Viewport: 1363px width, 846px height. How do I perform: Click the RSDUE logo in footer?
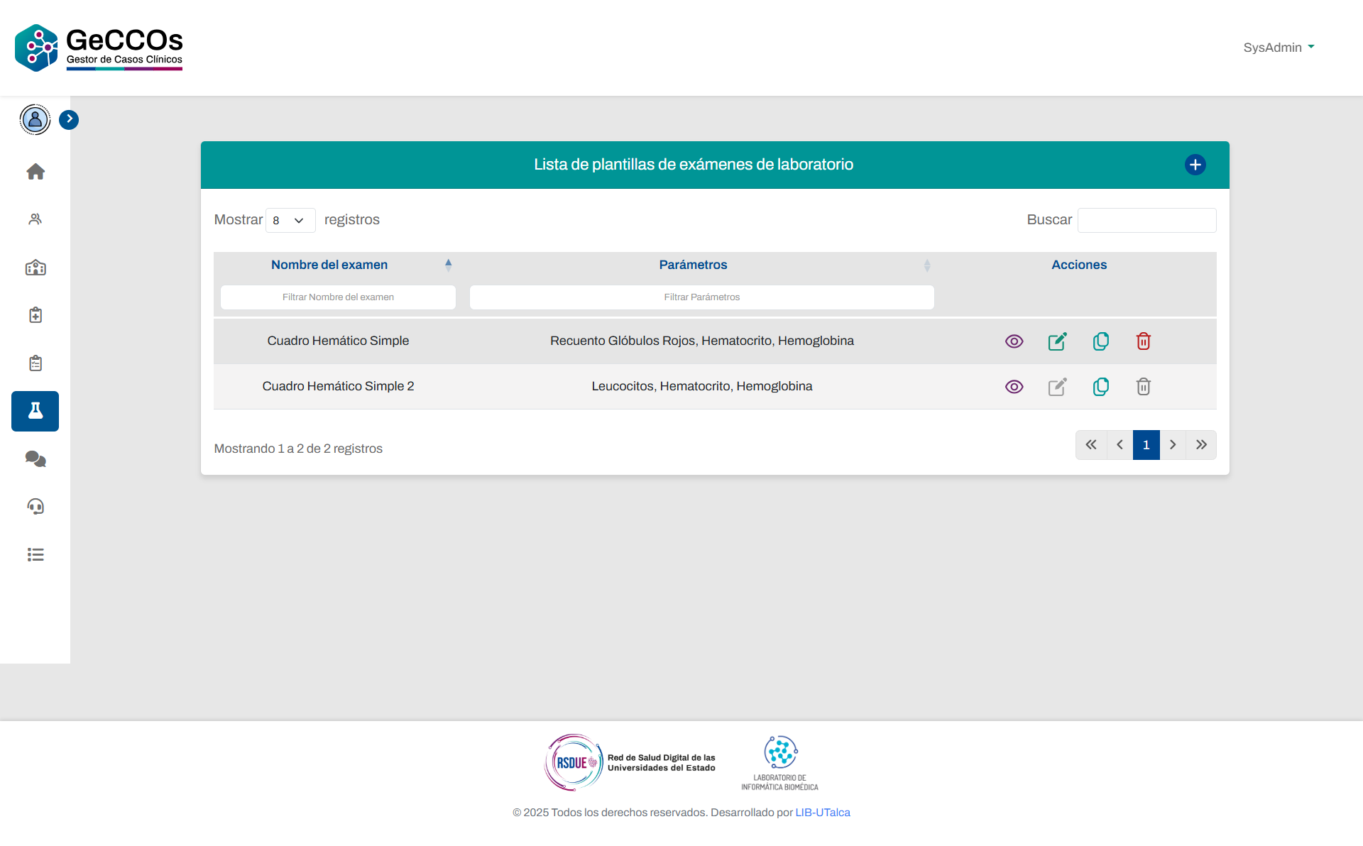click(630, 763)
